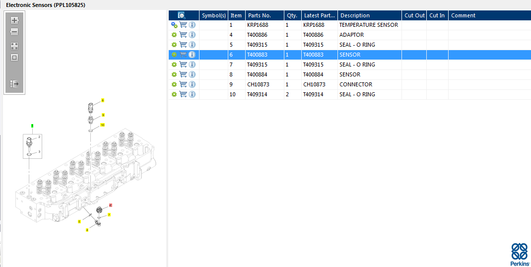The height and width of the screenshot is (267, 531).
Task: Click the gears icon for KRP1688 row
Action: click(x=174, y=25)
